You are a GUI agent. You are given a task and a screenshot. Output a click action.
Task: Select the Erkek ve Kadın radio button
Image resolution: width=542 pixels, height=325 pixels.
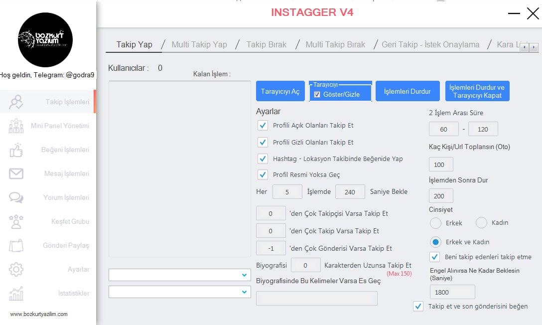click(435, 242)
